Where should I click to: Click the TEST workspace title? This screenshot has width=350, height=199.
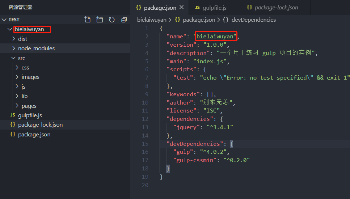pos(14,20)
